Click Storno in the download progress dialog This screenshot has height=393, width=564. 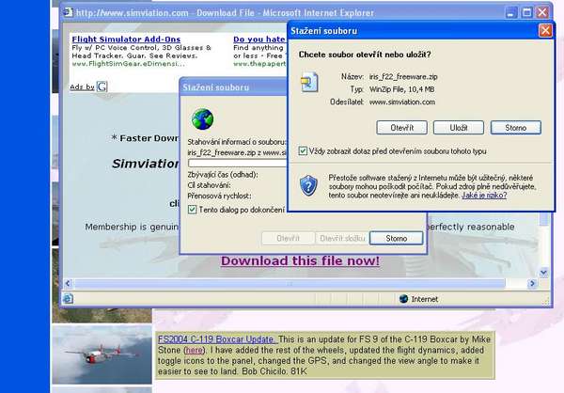[396, 238]
